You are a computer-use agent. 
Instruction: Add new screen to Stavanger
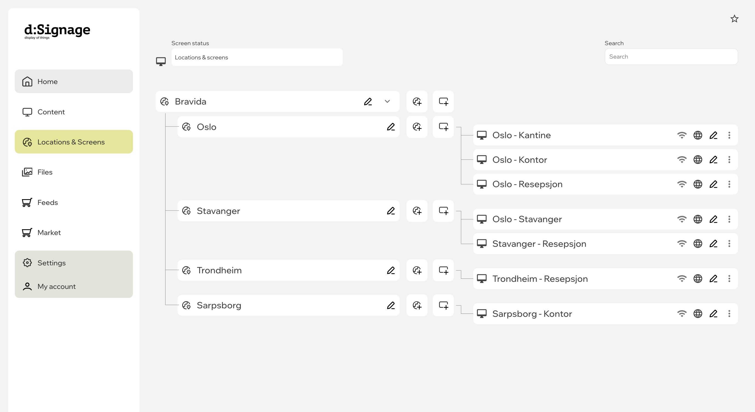click(x=443, y=211)
